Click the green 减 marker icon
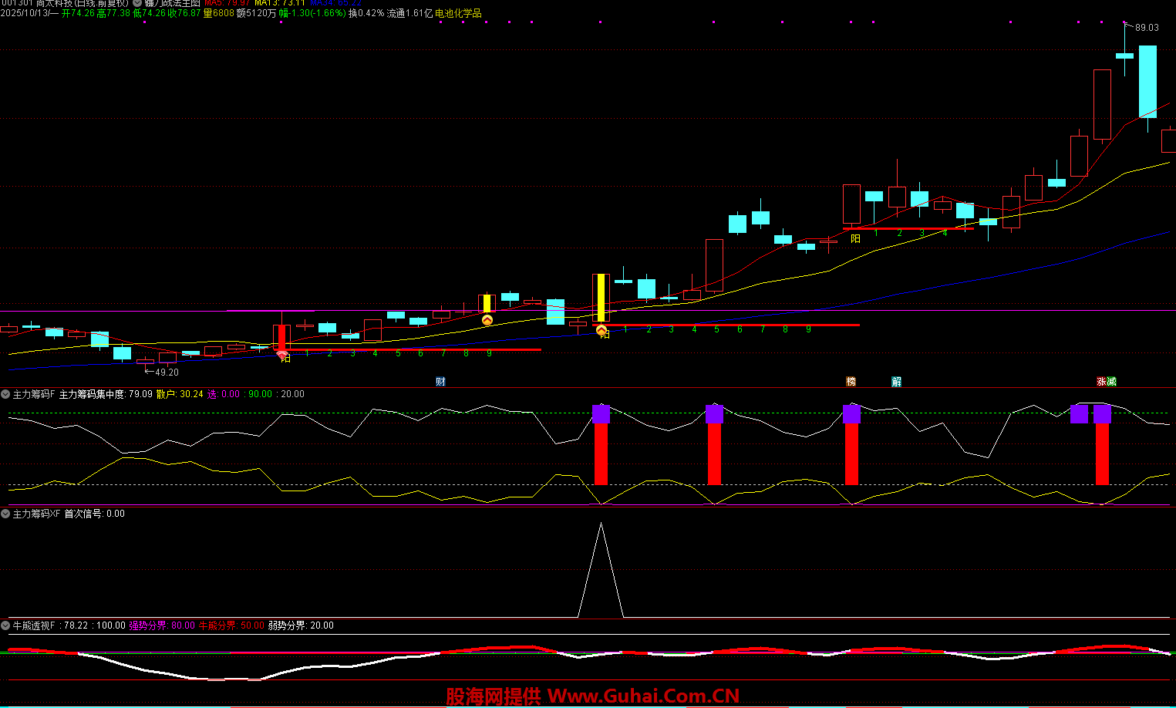 1111,382
